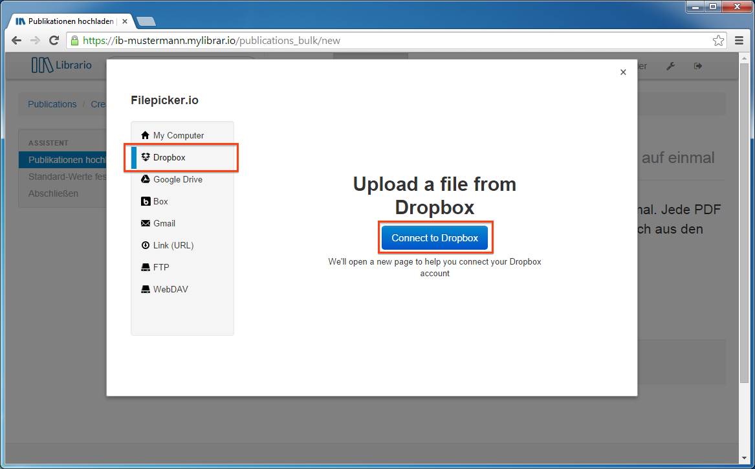Screen dimensions: 755x469
Task: Select Dropbox in the source list
Action: 182,157
